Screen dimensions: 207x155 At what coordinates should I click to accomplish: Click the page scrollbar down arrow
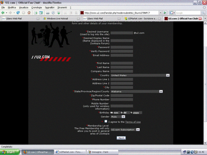coord(205,143)
